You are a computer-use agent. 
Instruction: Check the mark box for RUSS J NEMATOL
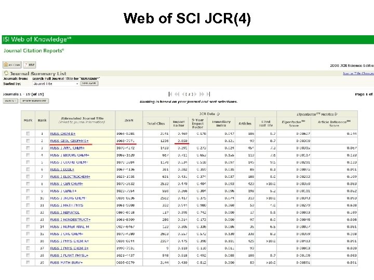click(28, 212)
